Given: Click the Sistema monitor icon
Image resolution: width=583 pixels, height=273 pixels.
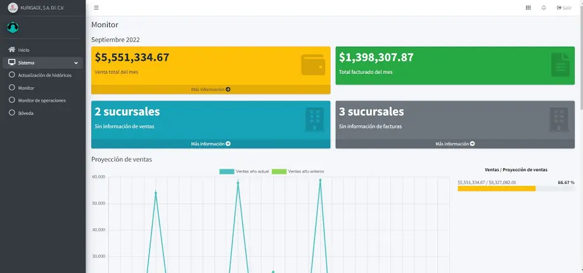Looking at the screenshot, I should (x=12, y=63).
